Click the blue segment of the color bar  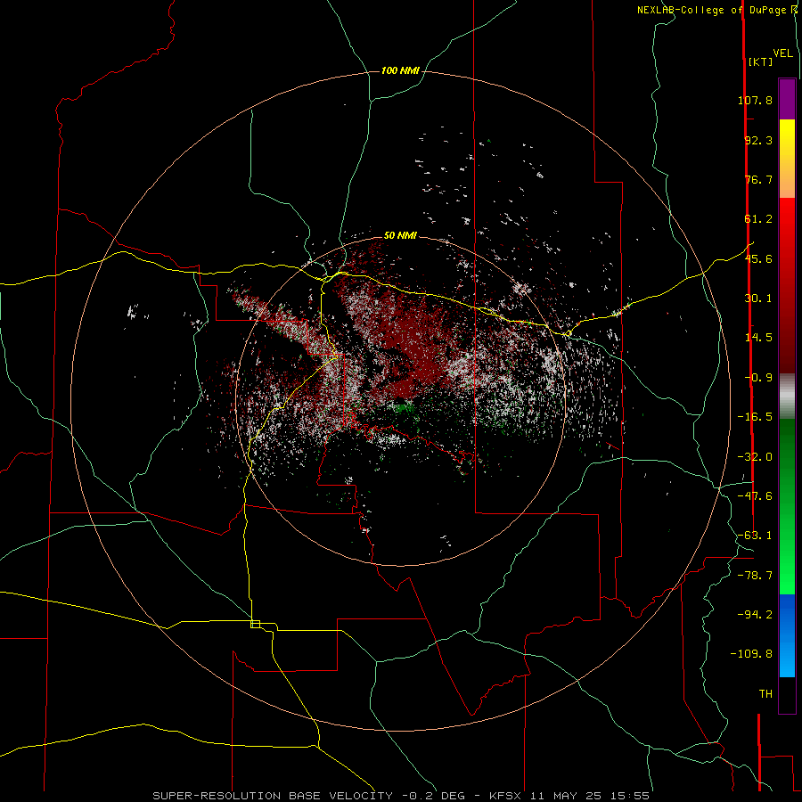[787, 635]
